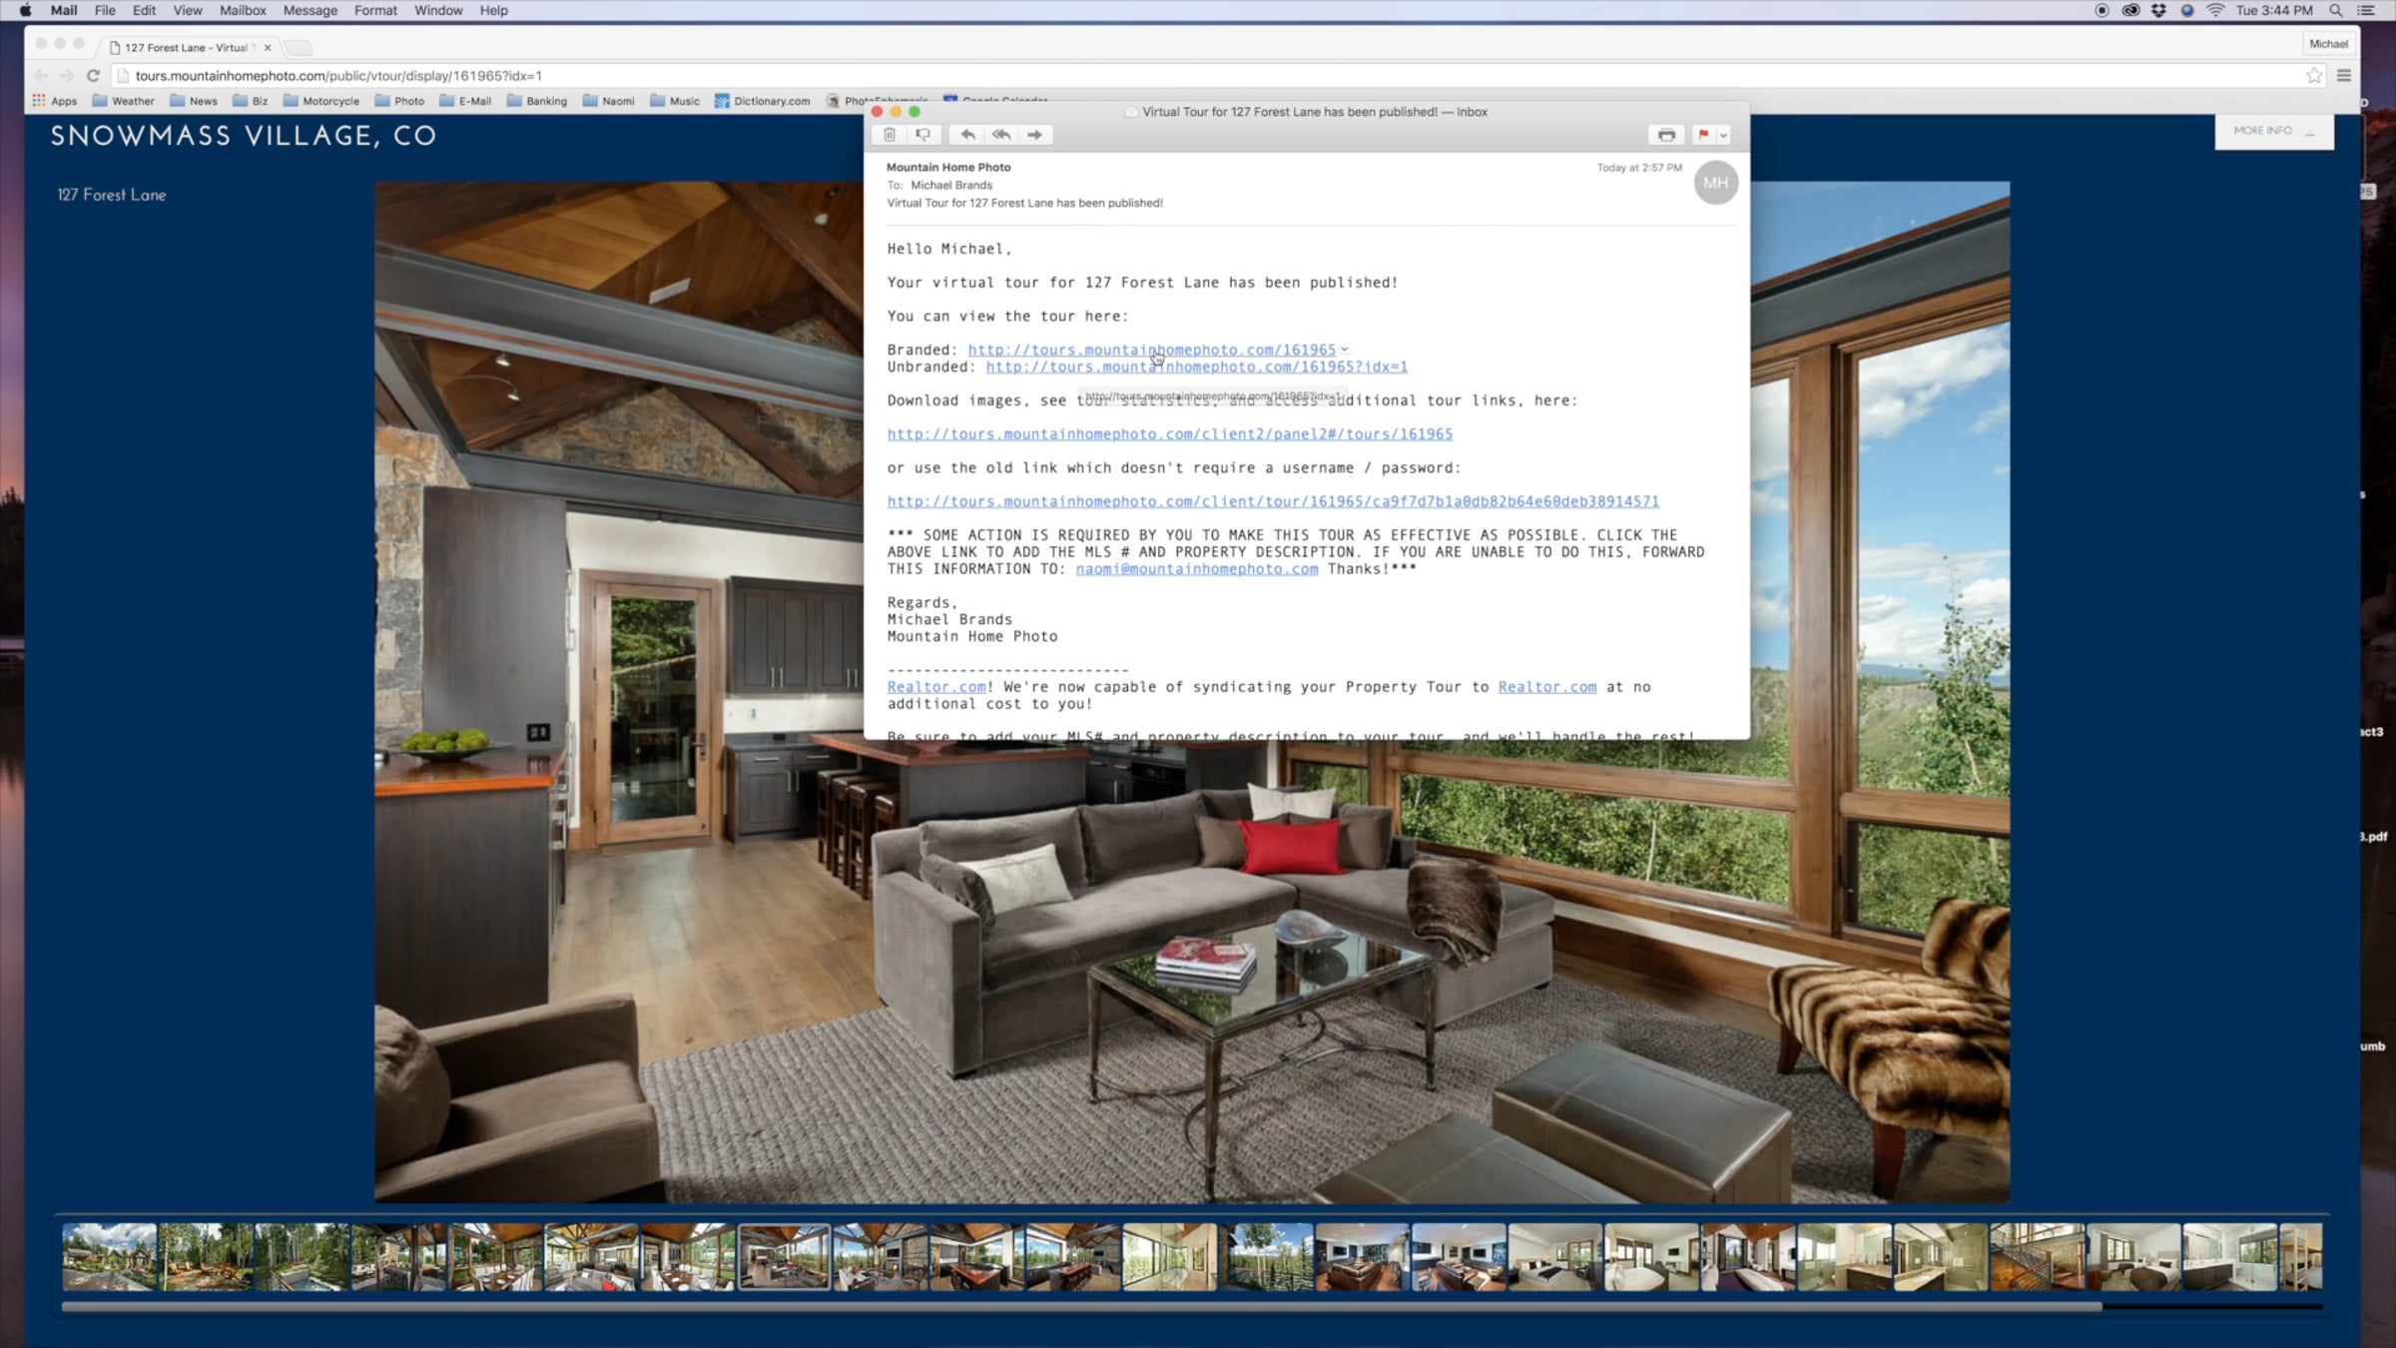Viewport: 2396px width, 1348px height.
Task: Click the MH sender avatar in Mail
Action: [x=1716, y=183]
